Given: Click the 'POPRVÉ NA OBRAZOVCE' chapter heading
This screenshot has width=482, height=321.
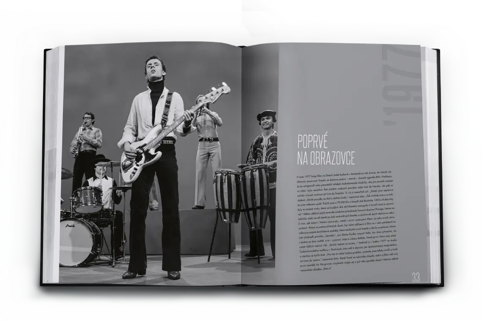Looking at the screenshot, I should coord(325,149).
